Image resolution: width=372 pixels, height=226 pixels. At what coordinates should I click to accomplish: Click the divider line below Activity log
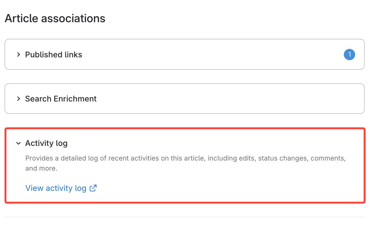click(x=185, y=217)
